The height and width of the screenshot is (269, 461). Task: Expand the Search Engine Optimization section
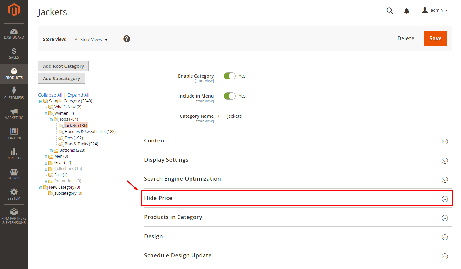[x=445, y=180]
